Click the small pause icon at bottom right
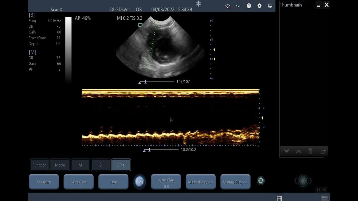This screenshot has height=201, width=358. (x=318, y=190)
